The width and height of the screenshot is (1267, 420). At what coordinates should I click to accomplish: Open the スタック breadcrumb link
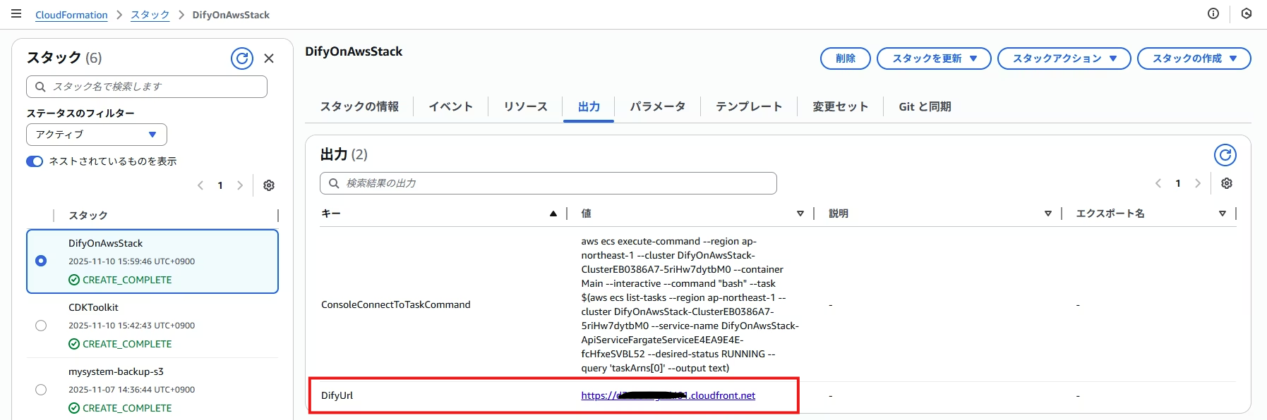tap(150, 15)
